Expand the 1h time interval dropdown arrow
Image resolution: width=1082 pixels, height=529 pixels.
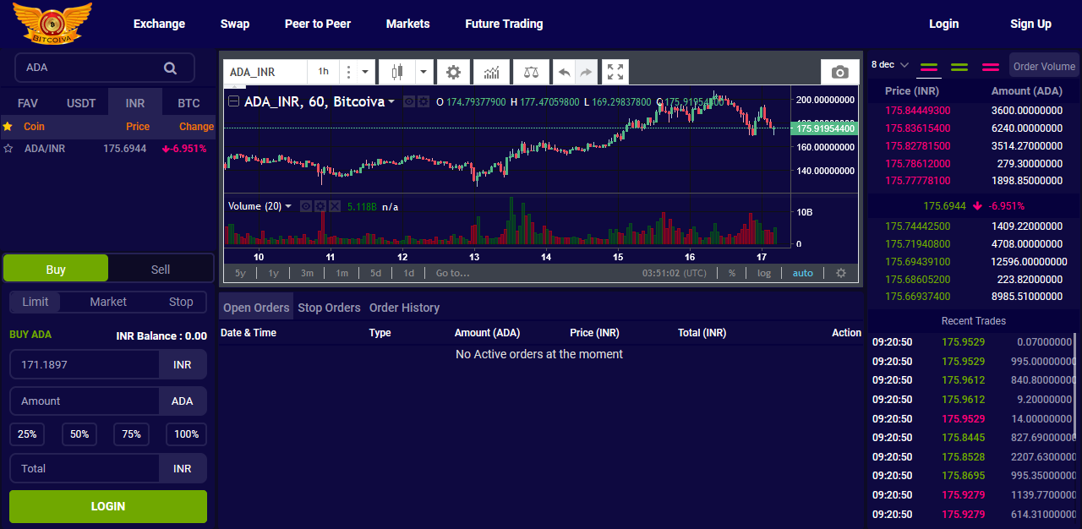tap(365, 73)
